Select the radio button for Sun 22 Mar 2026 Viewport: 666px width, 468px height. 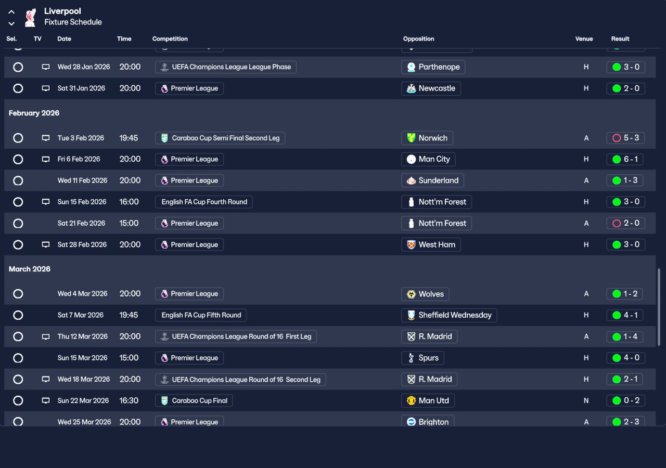(18, 400)
